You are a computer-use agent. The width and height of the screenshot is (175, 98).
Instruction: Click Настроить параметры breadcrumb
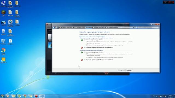pos(112,27)
